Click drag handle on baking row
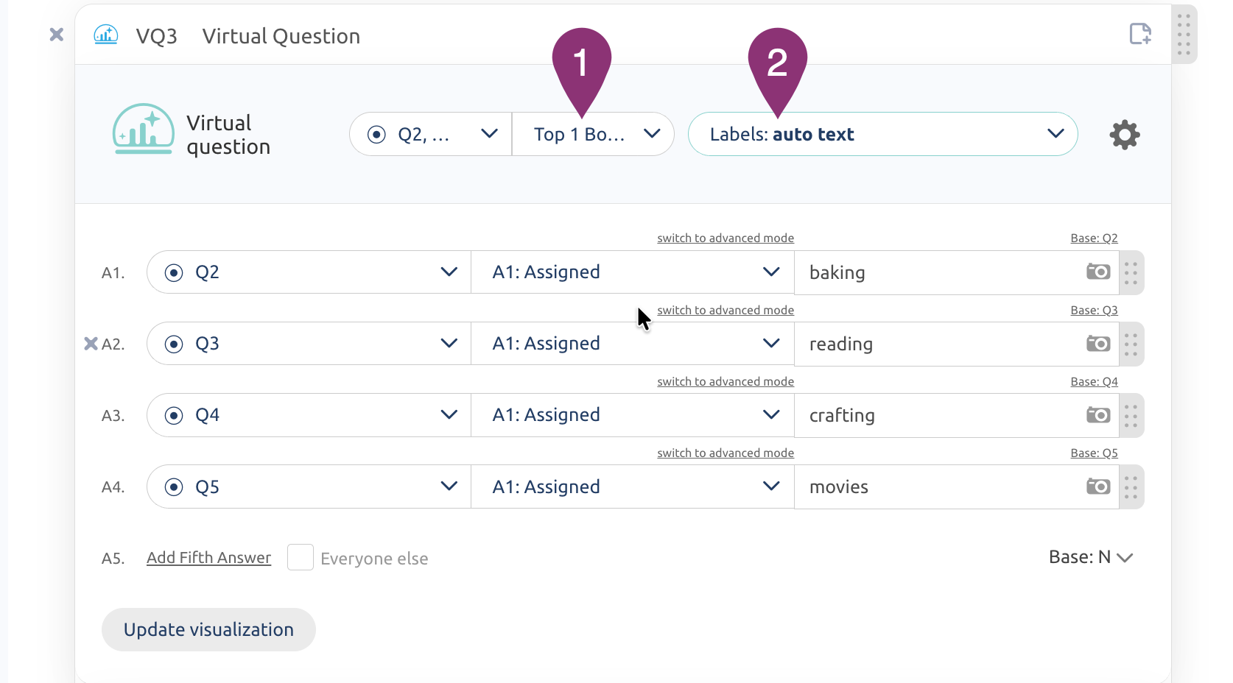 (1131, 273)
